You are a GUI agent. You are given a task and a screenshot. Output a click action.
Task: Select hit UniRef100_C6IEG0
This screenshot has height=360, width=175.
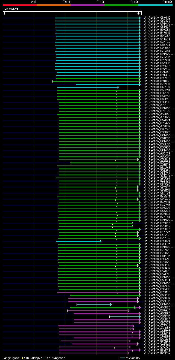tap(157, 138)
